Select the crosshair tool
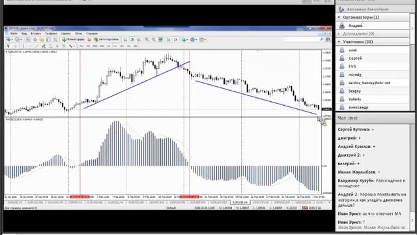Image resolution: width=417 pixels, height=235 pixels. click(15, 46)
